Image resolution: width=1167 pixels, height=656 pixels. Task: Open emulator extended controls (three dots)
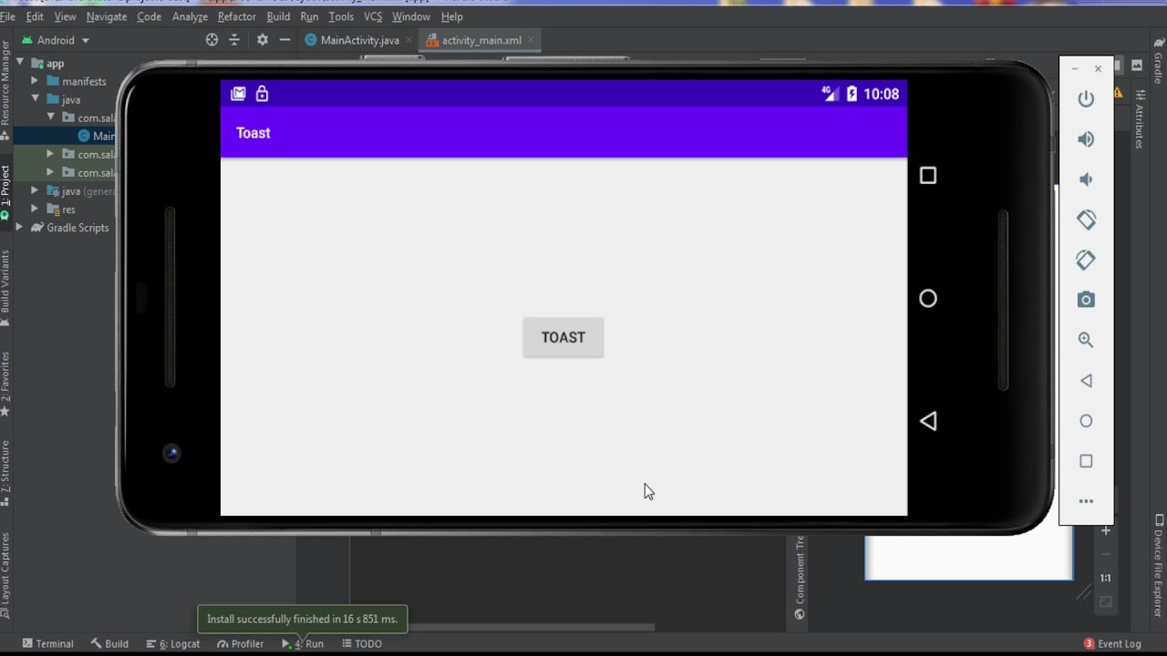[x=1086, y=501]
